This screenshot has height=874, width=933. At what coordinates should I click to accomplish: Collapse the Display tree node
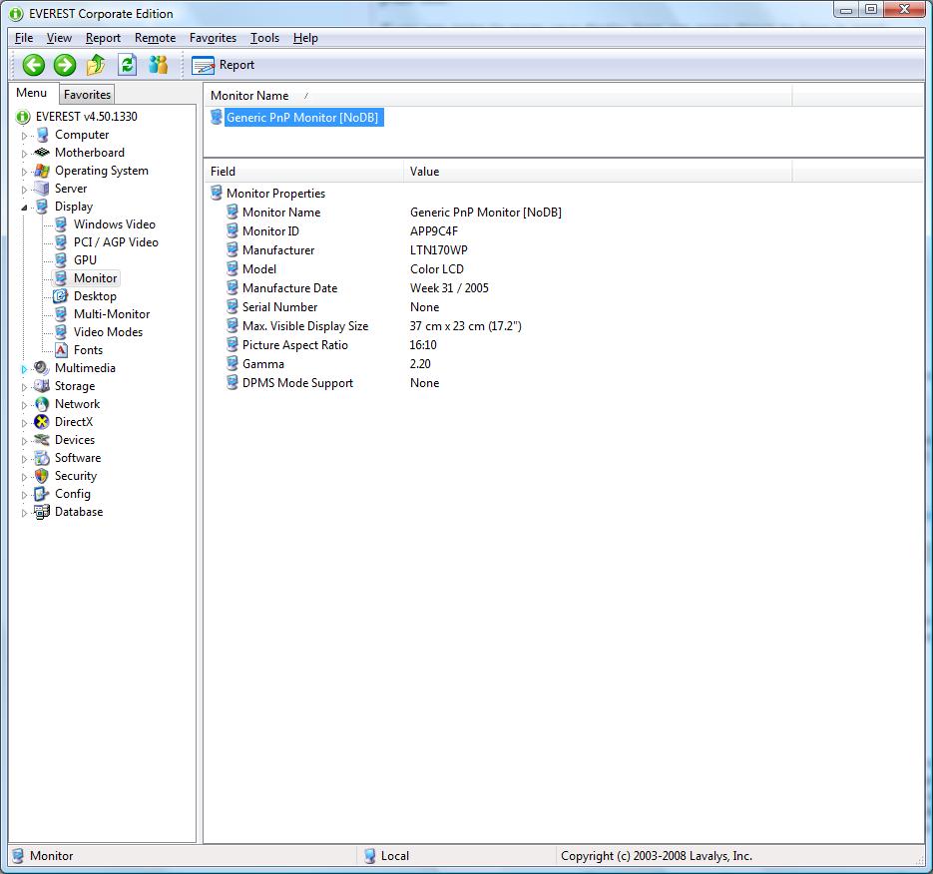click(24, 208)
